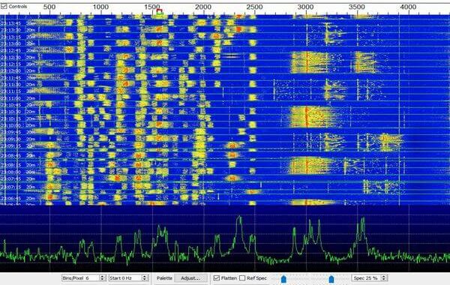Screen dimensions: 450x285
Task: Click the slider thumb nearest Ref Spec
Action: (283, 279)
